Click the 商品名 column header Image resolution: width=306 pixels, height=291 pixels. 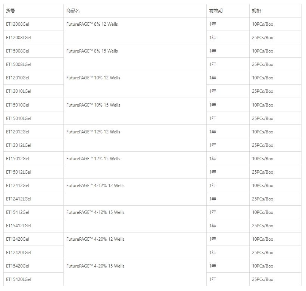click(x=73, y=11)
